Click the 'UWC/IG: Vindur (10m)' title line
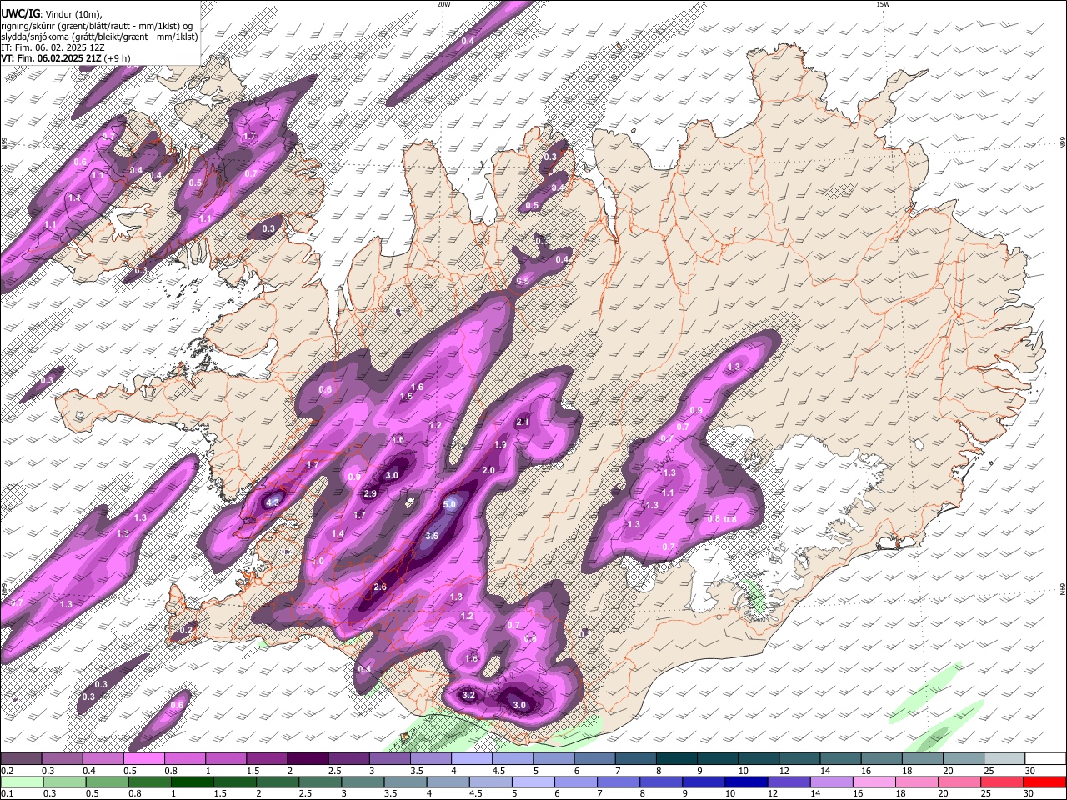This screenshot has height=800, width=1067. pos(49,13)
